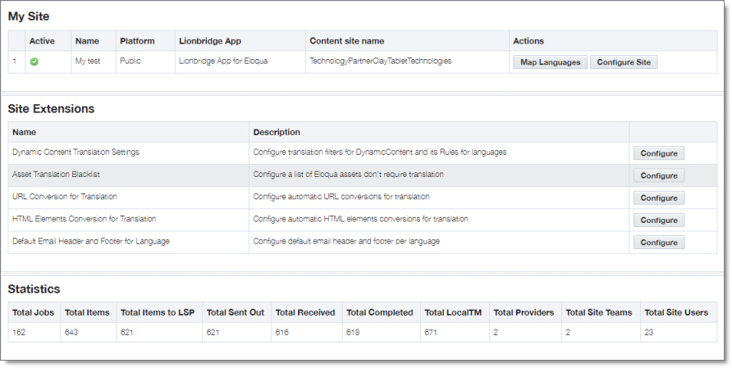Screen dimensions: 732x368
Task: Click TechnologyPartnerClayTabletTechnologies content site cell
Action: [x=381, y=61]
